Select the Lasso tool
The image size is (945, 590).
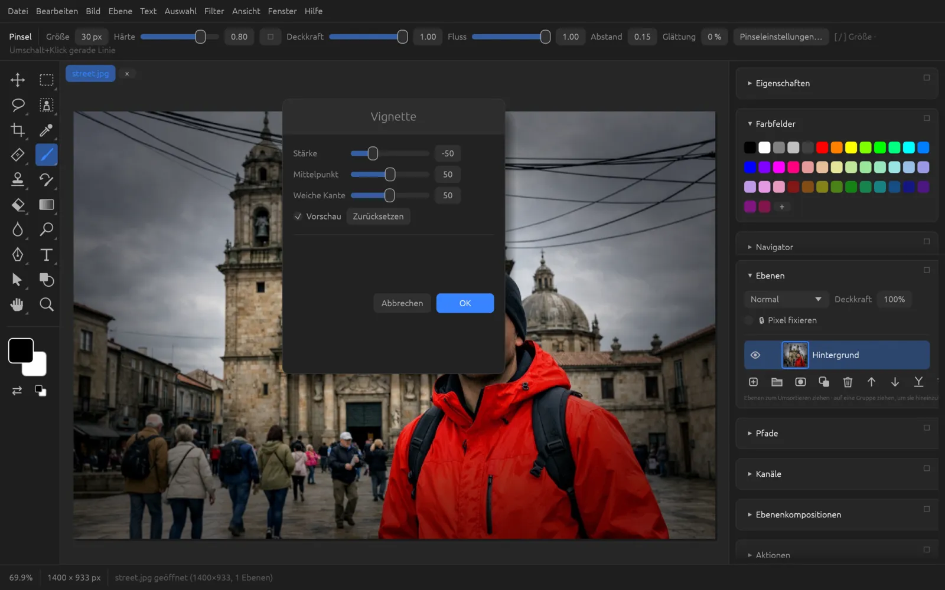[x=18, y=105]
